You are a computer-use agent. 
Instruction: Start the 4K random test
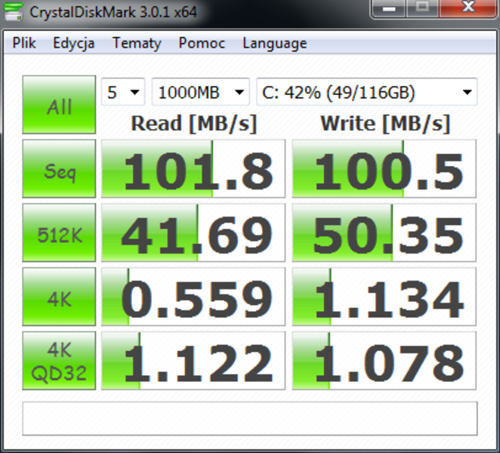(59, 297)
